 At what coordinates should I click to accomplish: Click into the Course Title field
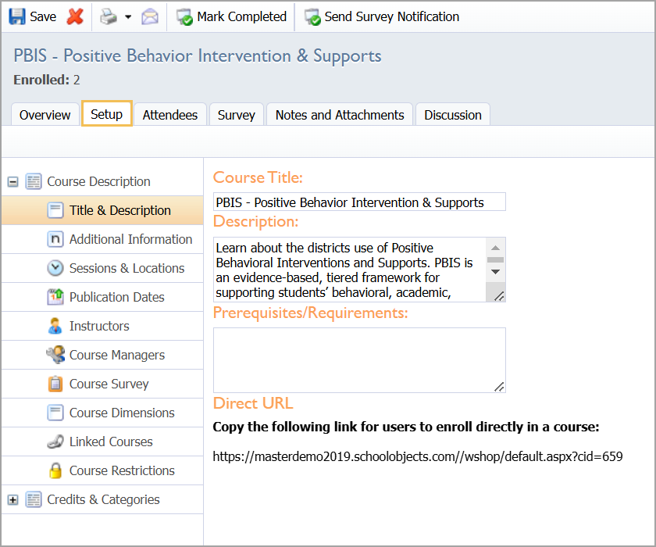[x=359, y=202]
